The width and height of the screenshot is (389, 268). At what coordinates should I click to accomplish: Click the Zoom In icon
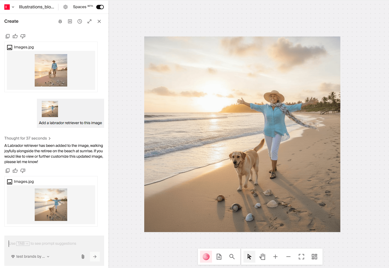click(275, 257)
